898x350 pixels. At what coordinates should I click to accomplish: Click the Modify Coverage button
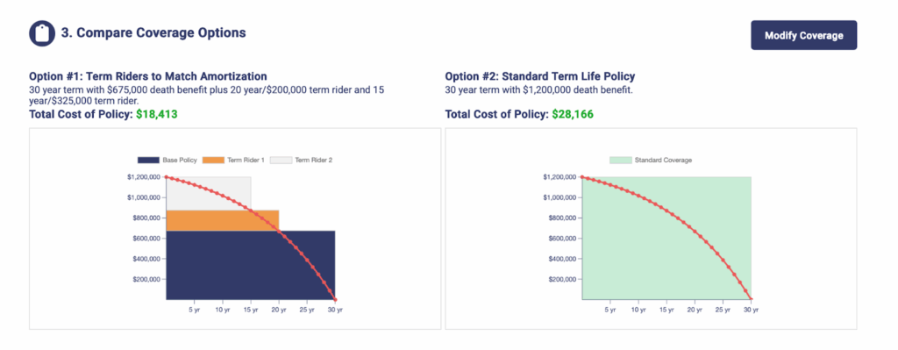click(x=803, y=35)
